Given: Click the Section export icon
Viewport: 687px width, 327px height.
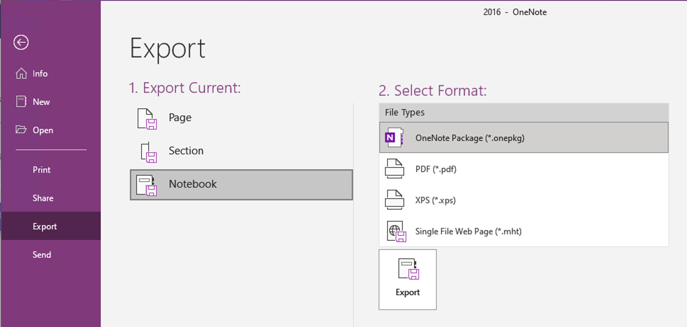Looking at the screenshot, I should click(148, 152).
